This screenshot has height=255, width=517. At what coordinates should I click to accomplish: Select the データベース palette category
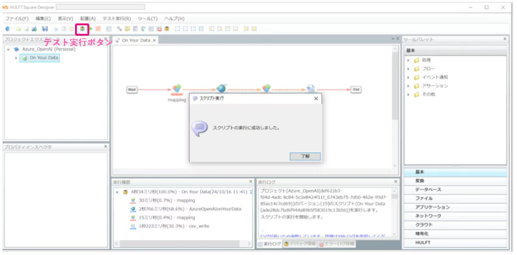pyautogui.click(x=455, y=190)
